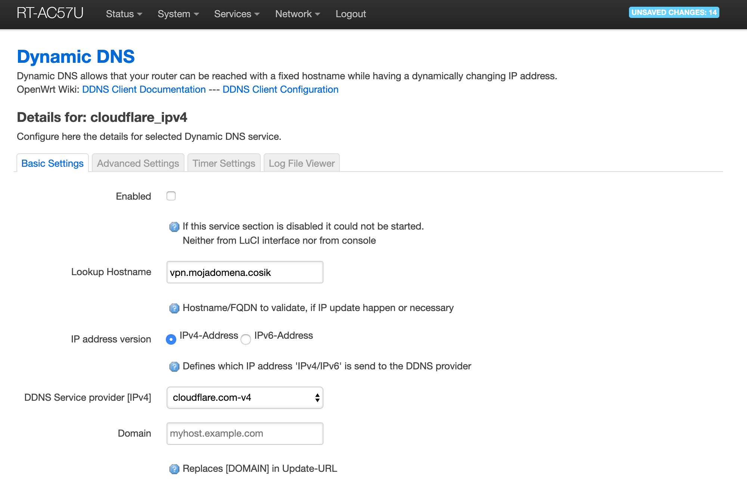Click the 'IP address version' label
The width and height of the screenshot is (747, 486).
pos(111,339)
